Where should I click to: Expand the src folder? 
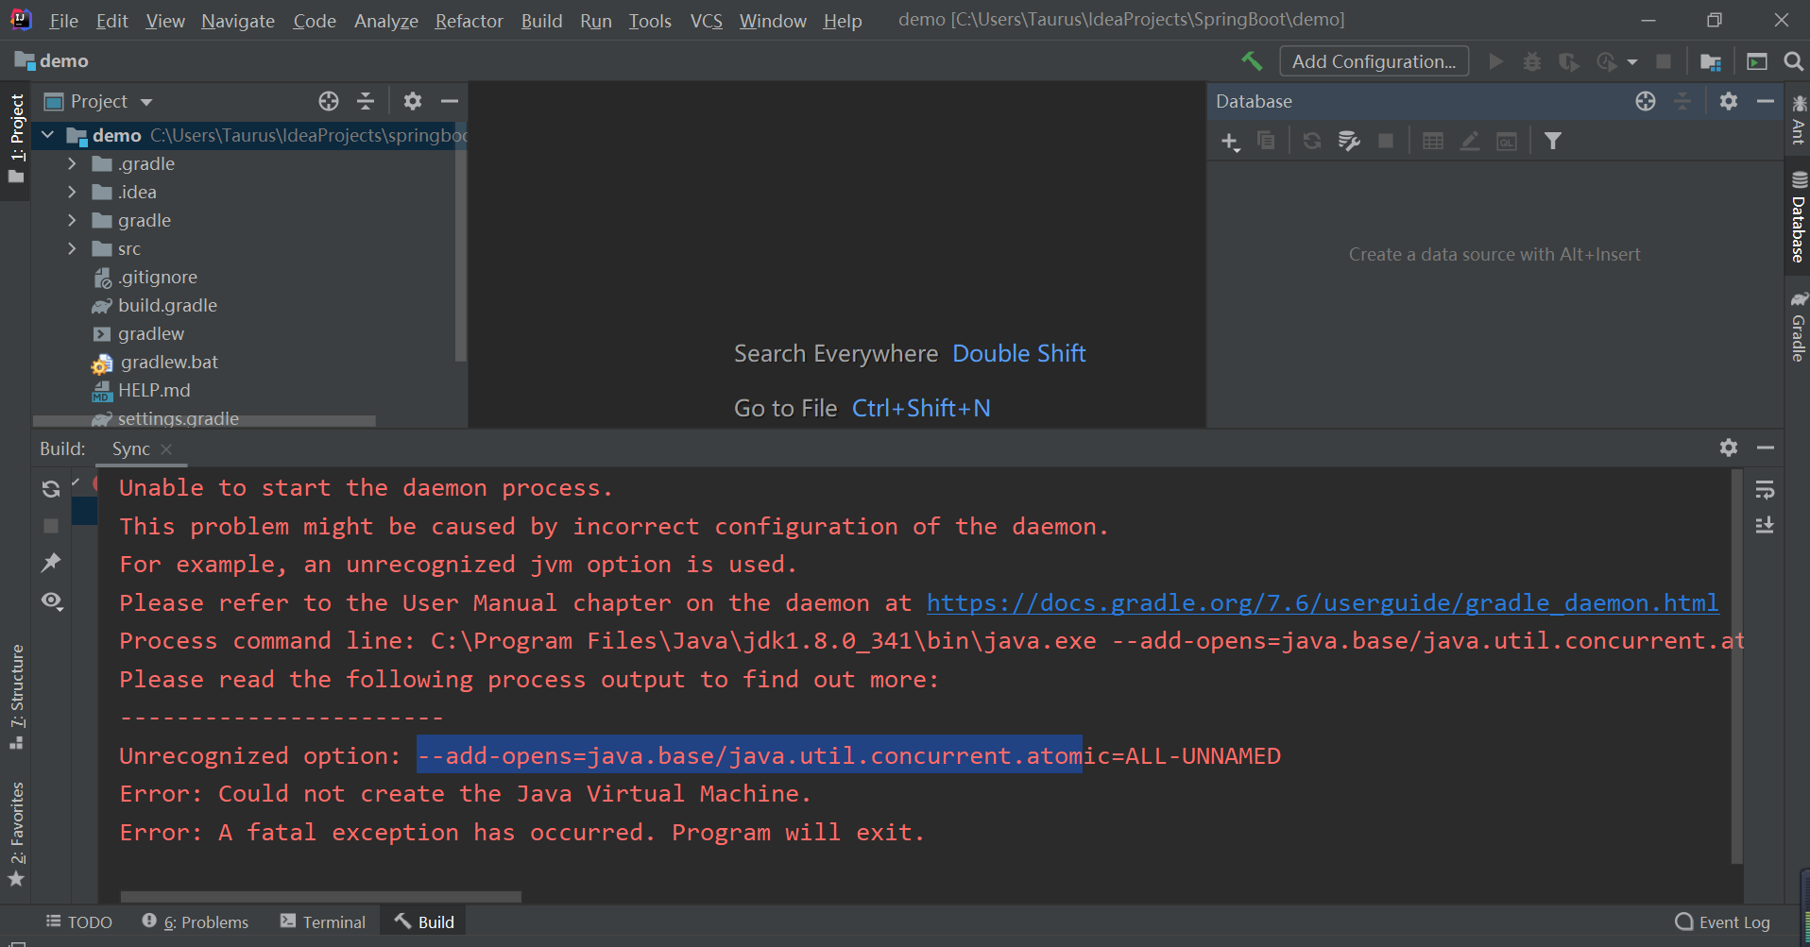[72, 248]
